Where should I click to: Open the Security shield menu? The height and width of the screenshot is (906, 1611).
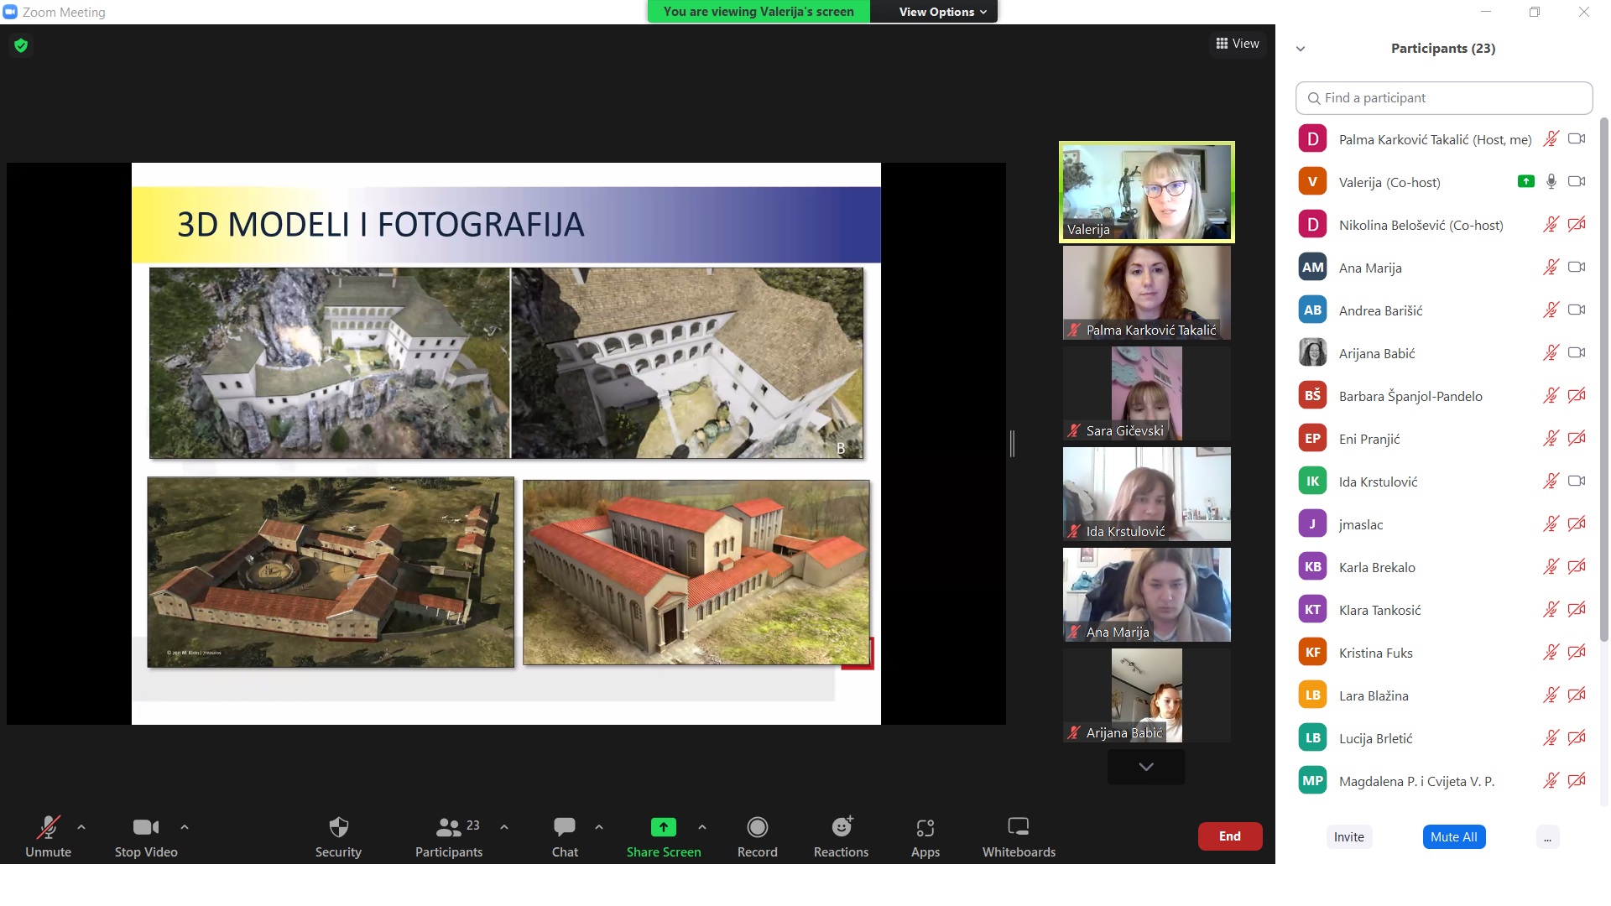338,836
